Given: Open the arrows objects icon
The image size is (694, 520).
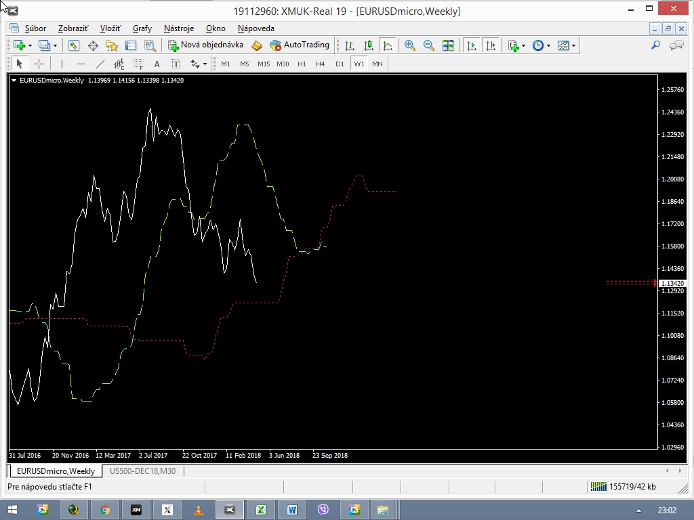Looking at the screenshot, I should (195, 64).
